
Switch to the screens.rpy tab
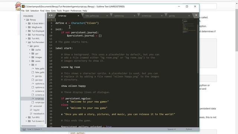tap(147, 16)
